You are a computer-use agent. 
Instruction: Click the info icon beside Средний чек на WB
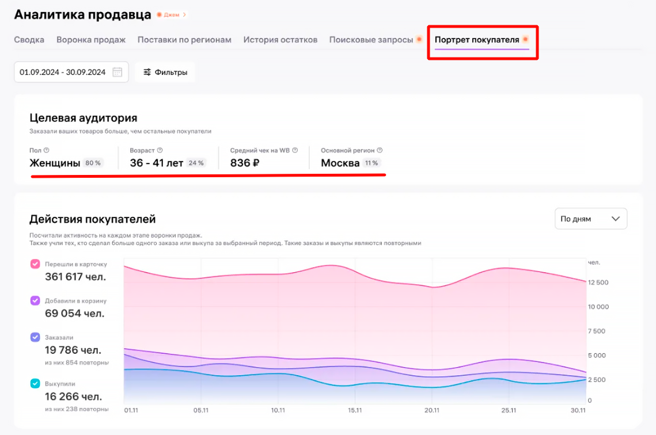tap(295, 151)
